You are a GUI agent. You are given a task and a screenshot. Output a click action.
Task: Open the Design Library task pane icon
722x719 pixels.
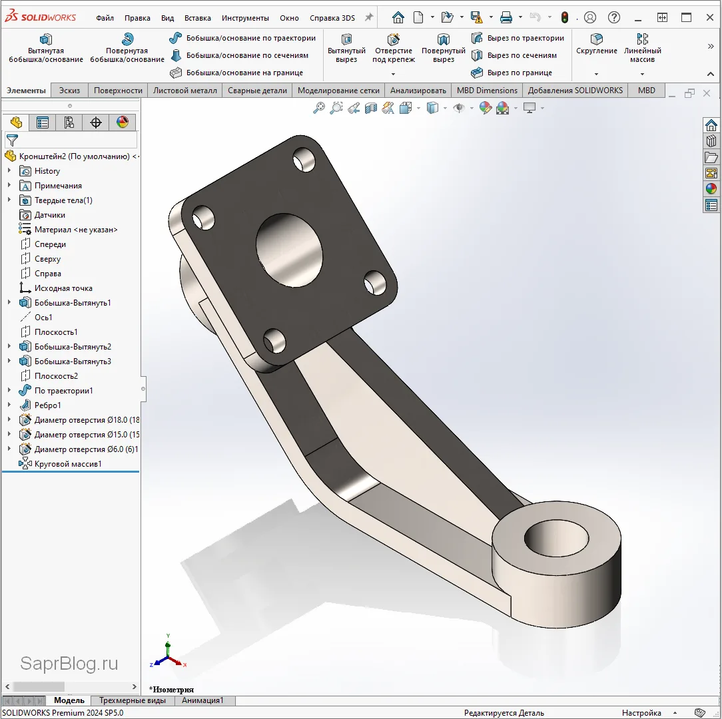[711, 141]
